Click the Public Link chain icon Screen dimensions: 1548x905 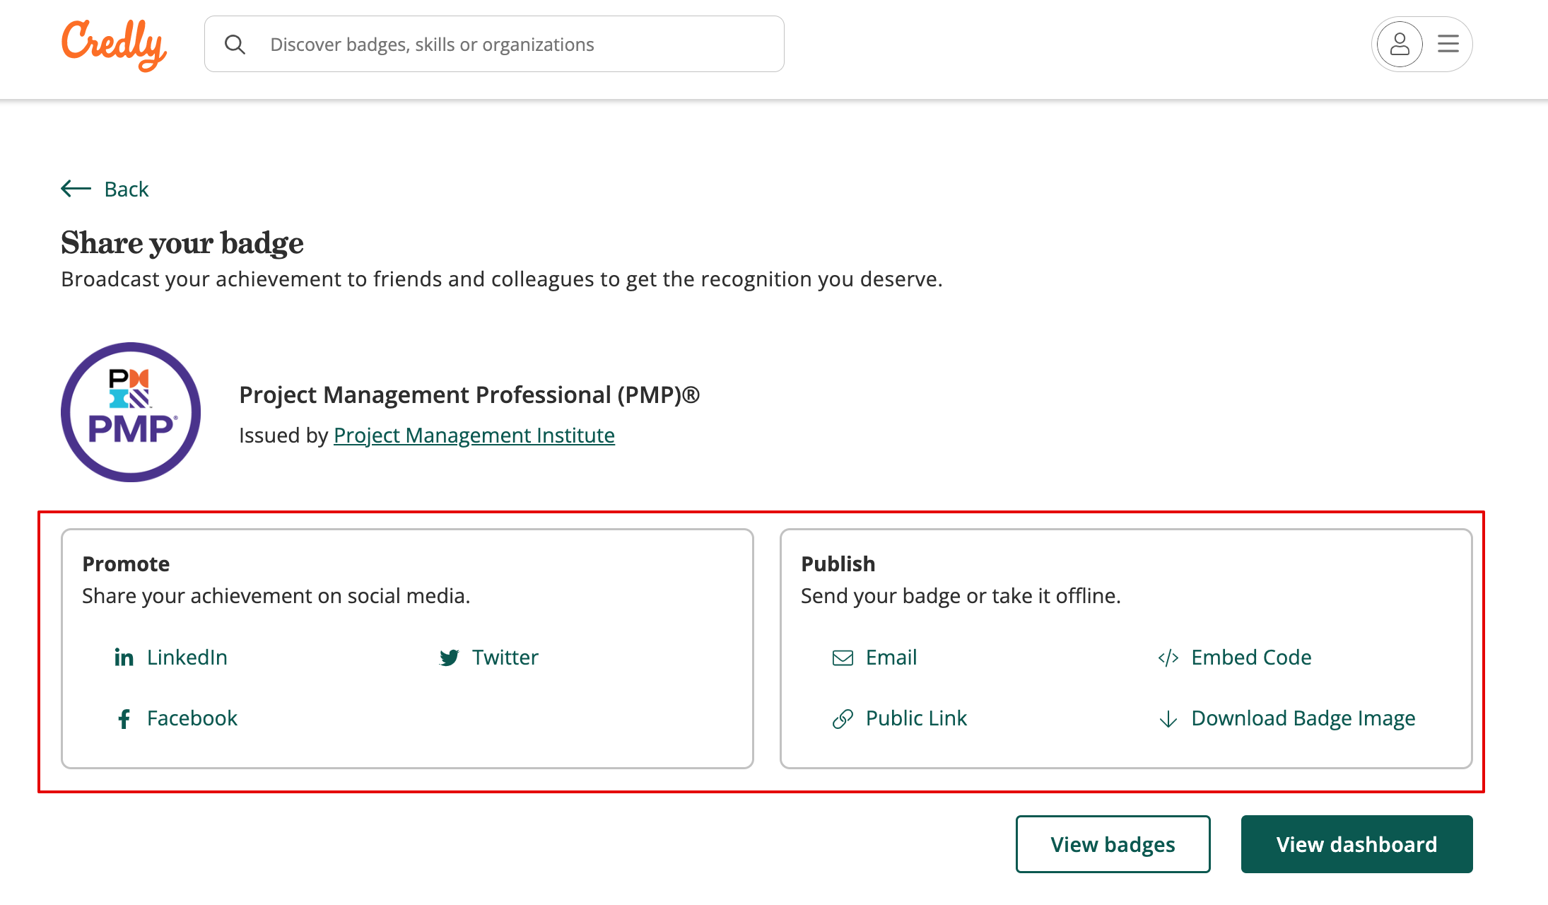(x=843, y=719)
